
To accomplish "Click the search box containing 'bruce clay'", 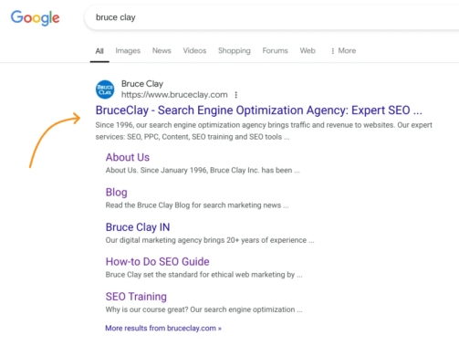I will point(272,17).
